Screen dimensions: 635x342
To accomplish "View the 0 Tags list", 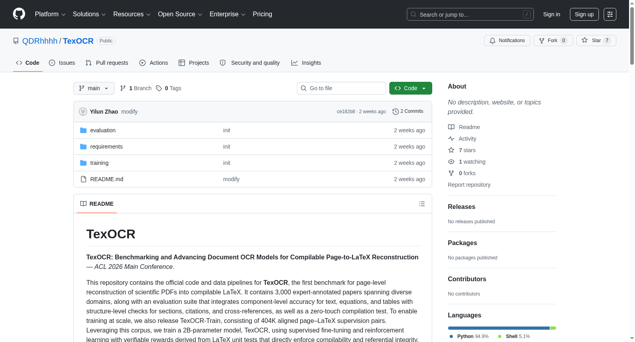I will point(169,88).
